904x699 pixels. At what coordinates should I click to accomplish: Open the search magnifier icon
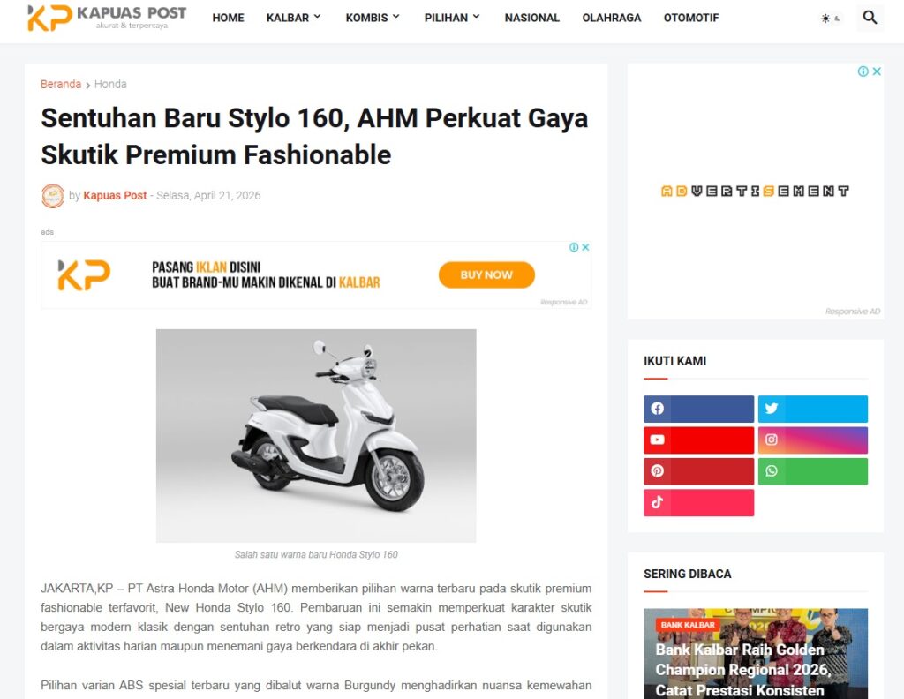click(870, 18)
